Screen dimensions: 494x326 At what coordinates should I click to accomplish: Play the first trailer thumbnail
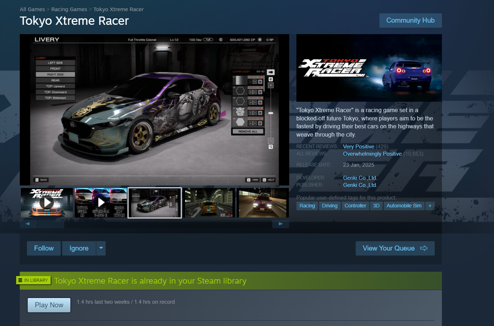(47, 203)
